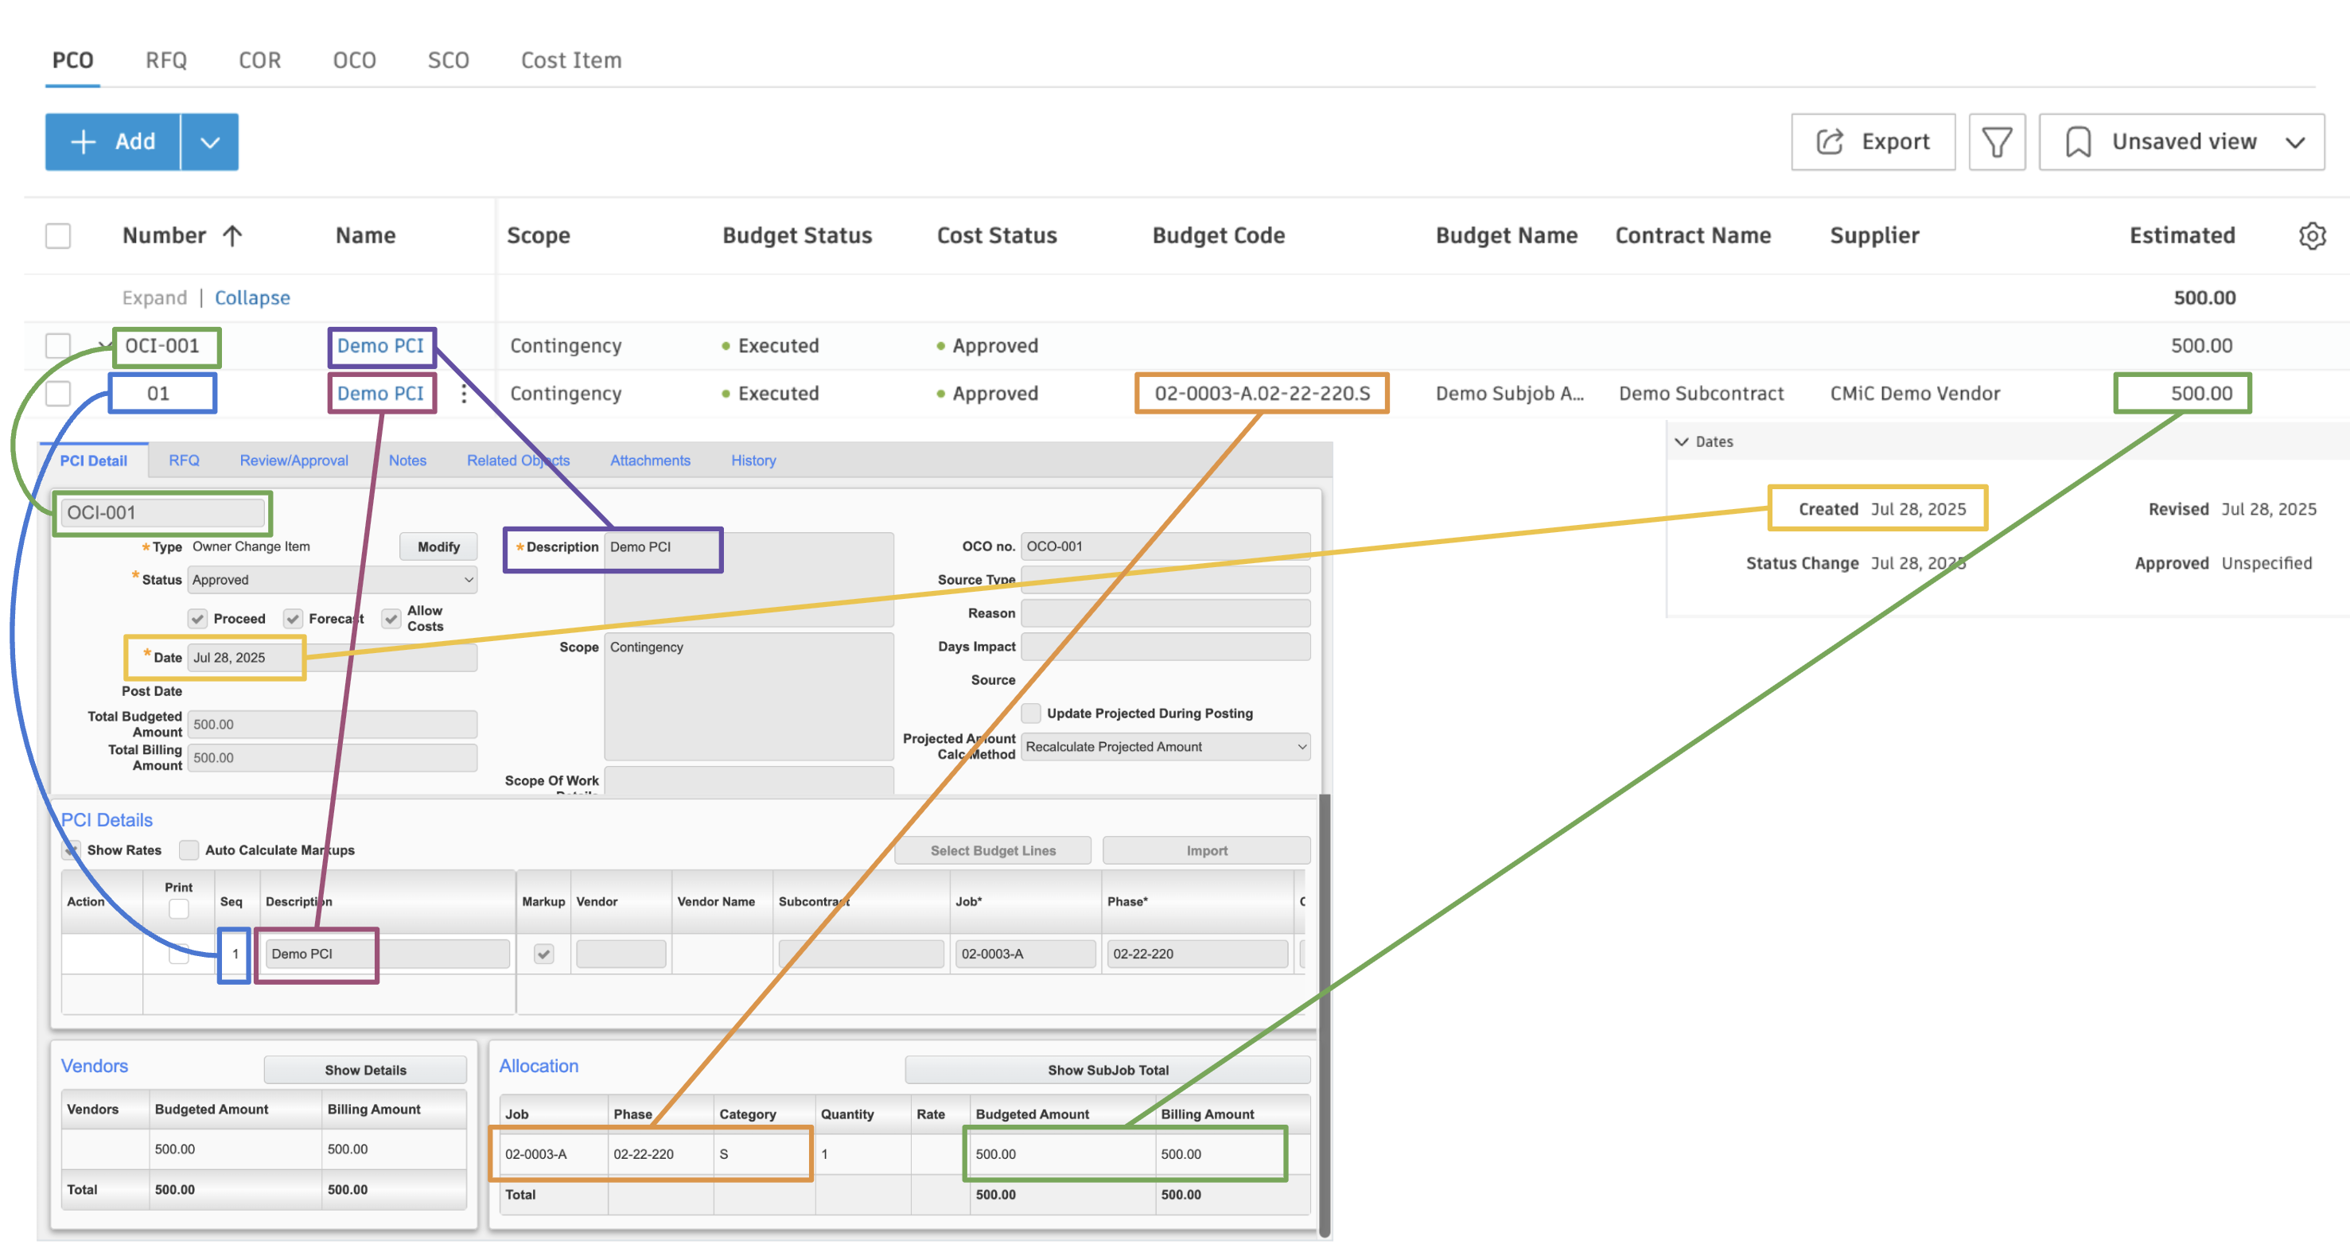Click the Add button
Image resolution: width=2350 pixels, height=1244 pixels.
click(112, 142)
